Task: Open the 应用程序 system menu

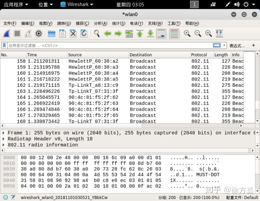Action: (x=16, y=4)
